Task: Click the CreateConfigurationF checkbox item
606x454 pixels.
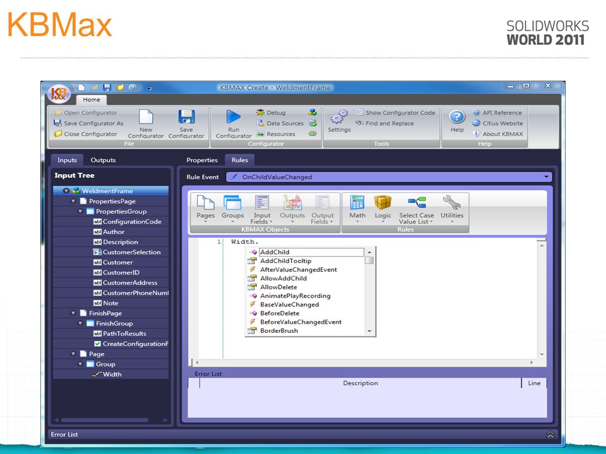Action: click(131, 344)
